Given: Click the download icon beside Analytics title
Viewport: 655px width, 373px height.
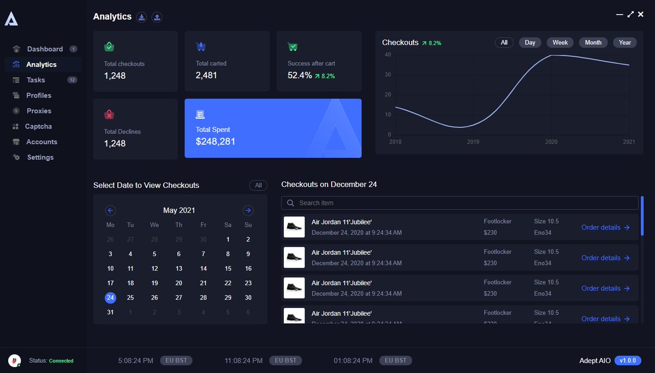Looking at the screenshot, I should (x=141, y=17).
